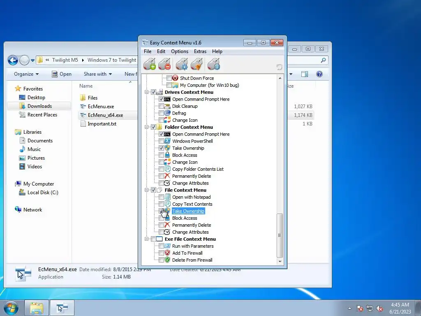Open the recent pages dropdown arrow beside forward button
421x316 pixels.
click(x=32, y=60)
